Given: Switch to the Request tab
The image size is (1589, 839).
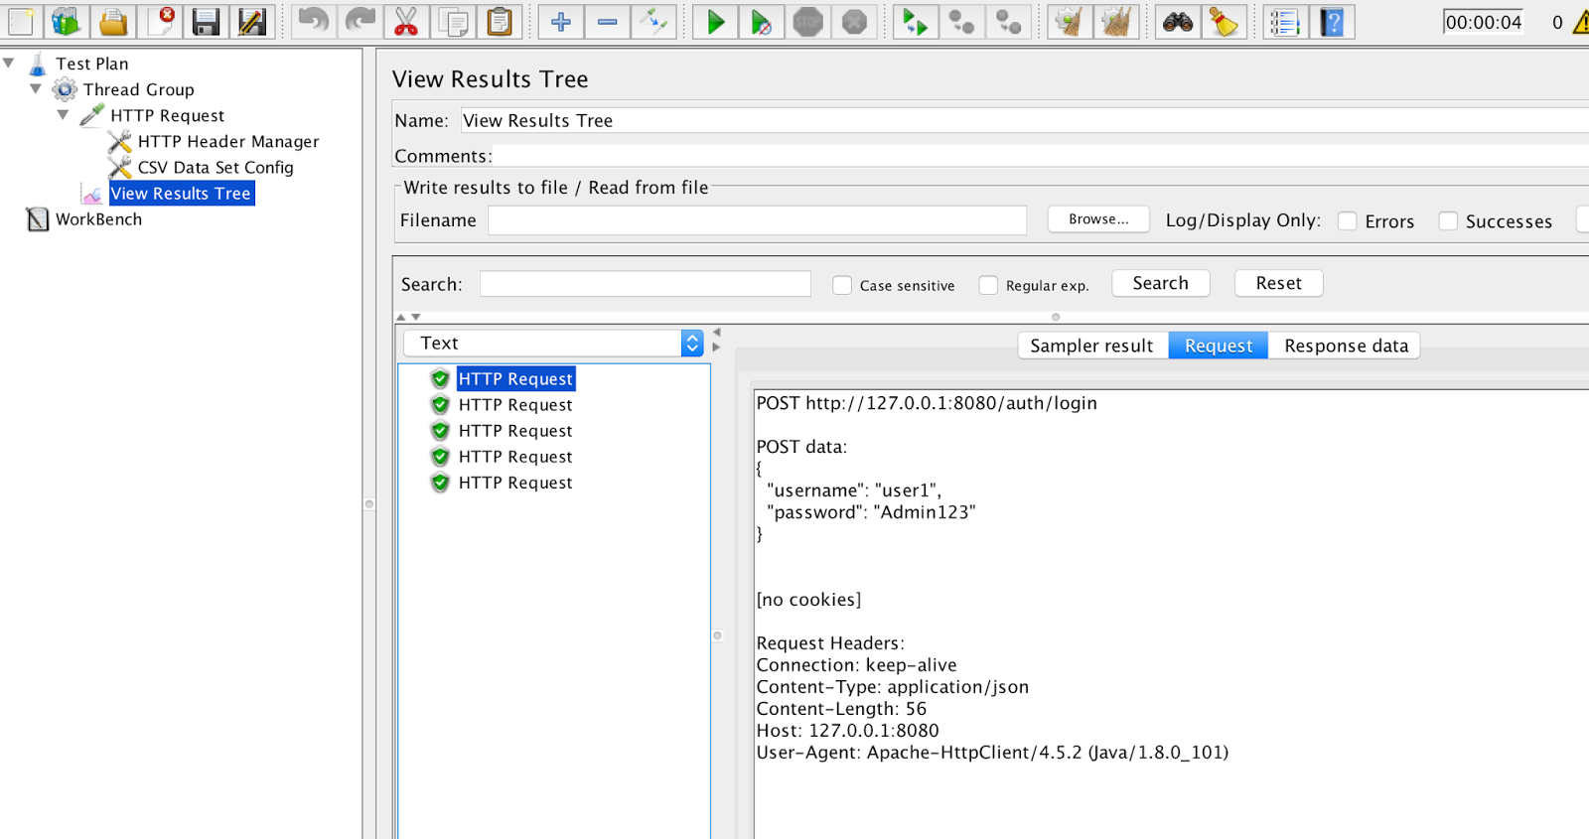Looking at the screenshot, I should point(1219,346).
